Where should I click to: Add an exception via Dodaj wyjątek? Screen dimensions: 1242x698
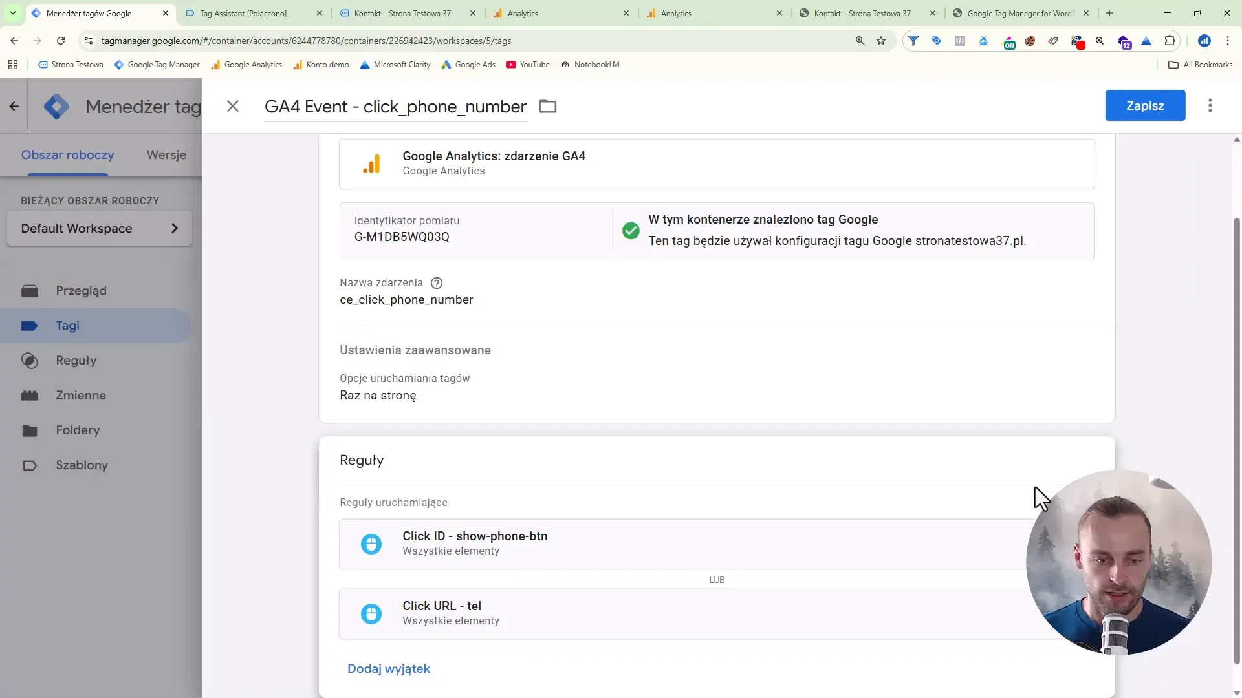pyautogui.click(x=389, y=669)
